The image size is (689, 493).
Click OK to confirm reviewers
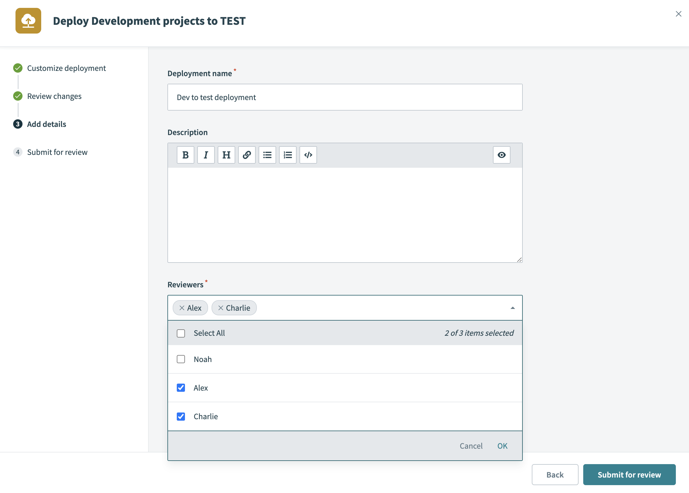tap(502, 446)
